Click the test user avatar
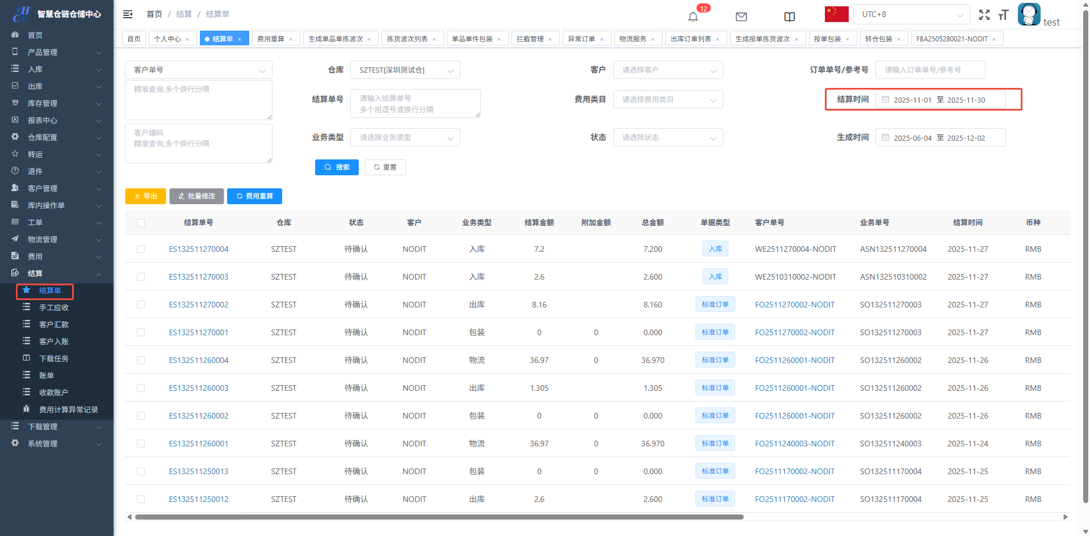 [1029, 15]
